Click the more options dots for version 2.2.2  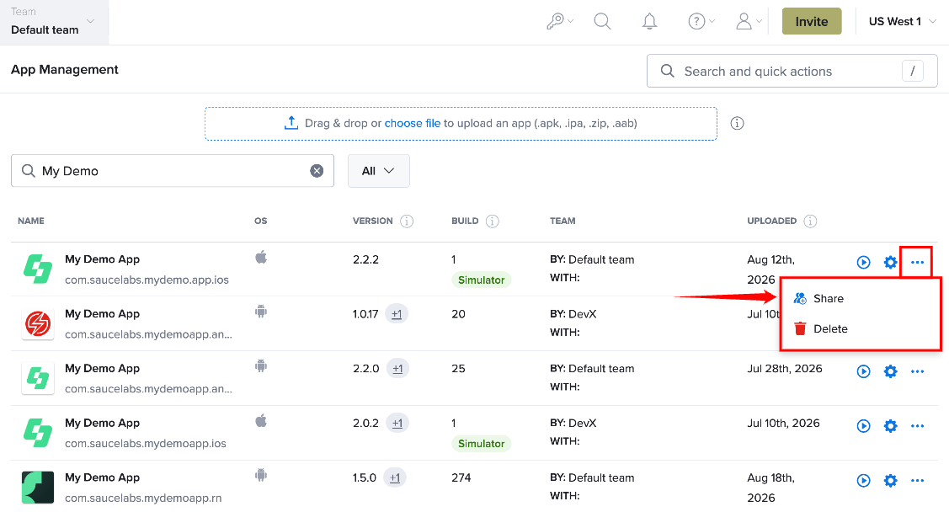(x=917, y=262)
